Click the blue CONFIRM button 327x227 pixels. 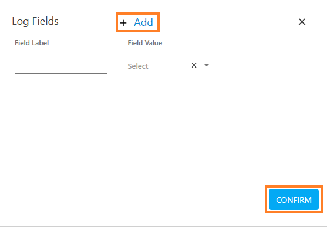click(294, 199)
